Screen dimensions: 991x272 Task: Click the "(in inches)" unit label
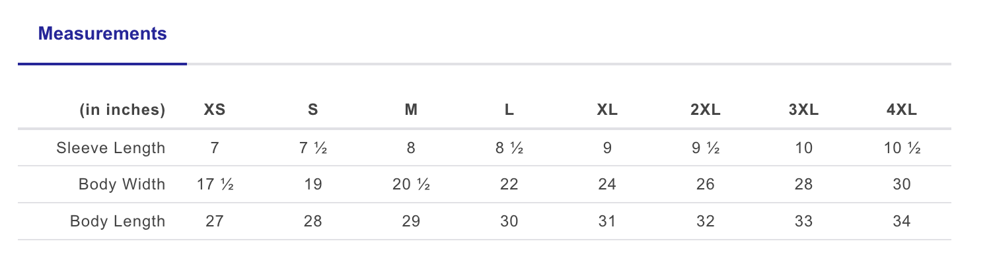[x=122, y=110]
